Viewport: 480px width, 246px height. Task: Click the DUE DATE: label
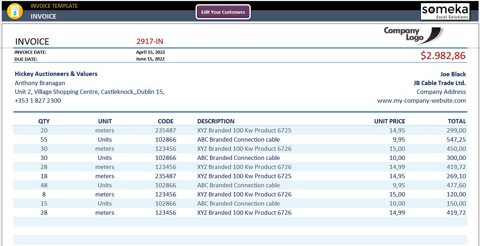coord(26,59)
